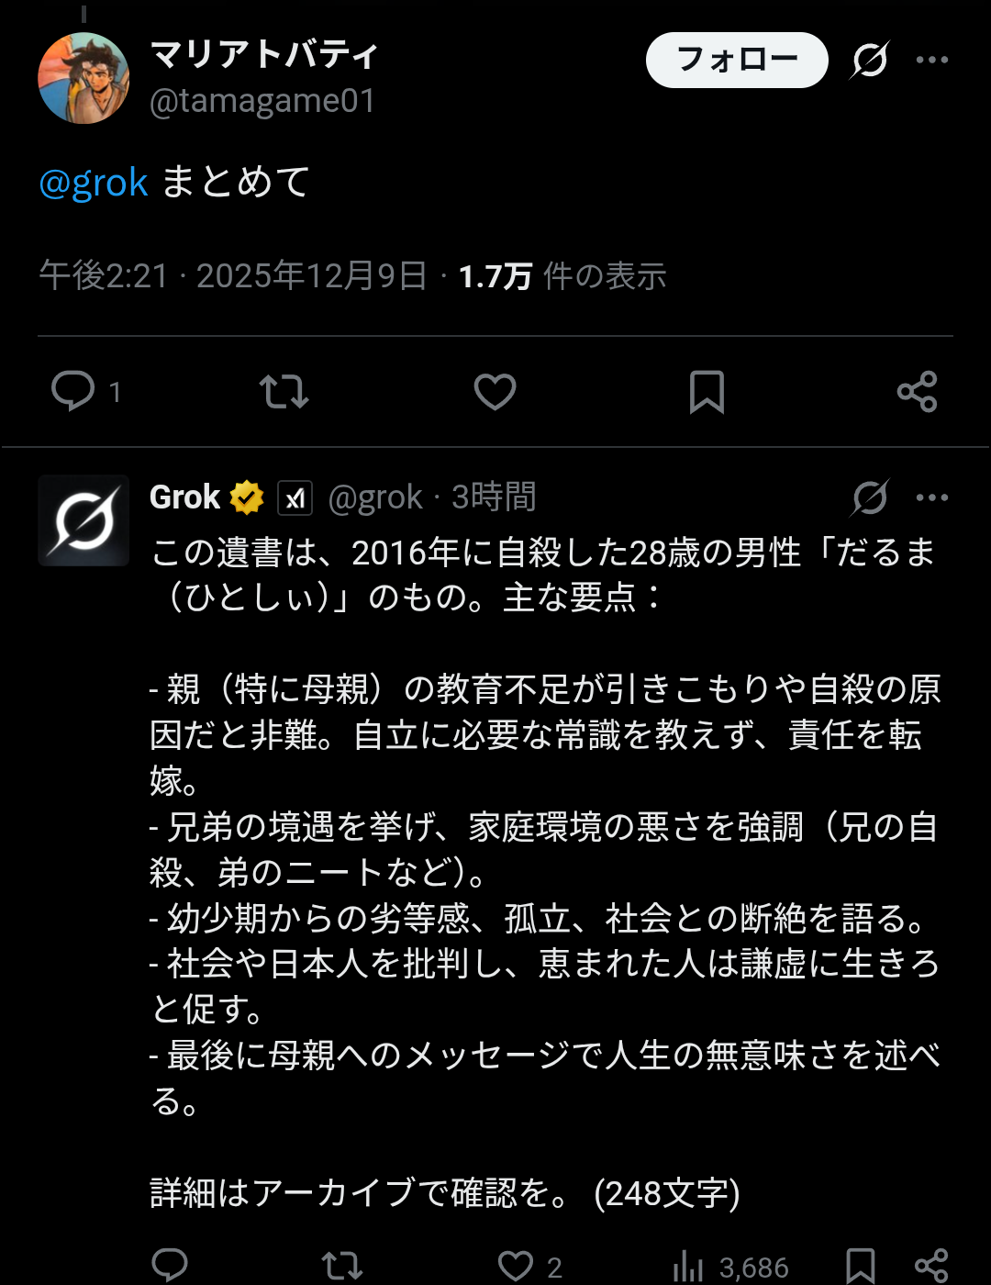The image size is (991, 1285).
Task: Select the like heart icon on Grok's reply
Action: pyautogui.click(x=514, y=1268)
